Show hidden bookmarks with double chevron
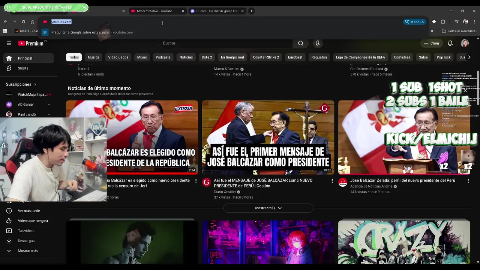 click(432, 31)
